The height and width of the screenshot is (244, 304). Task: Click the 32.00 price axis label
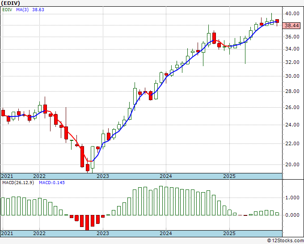(x=292, y=62)
